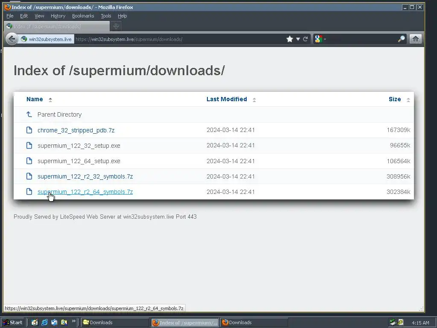Click the 'Index of /supermium/downloads/' heading
This screenshot has height=328, width=437.
pyautogui.click(x=119, y=70)
